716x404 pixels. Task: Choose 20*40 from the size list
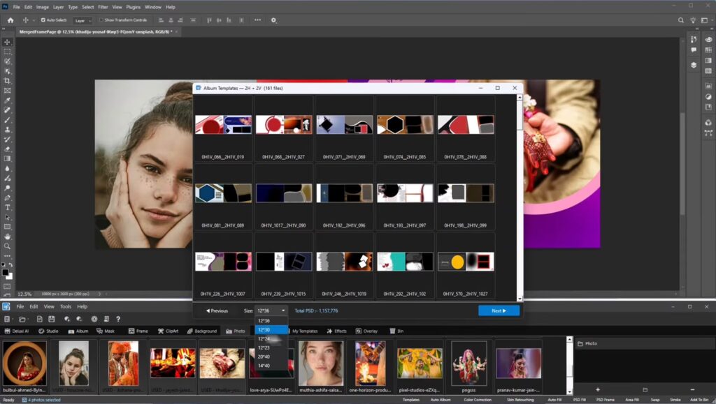point(271,357)
